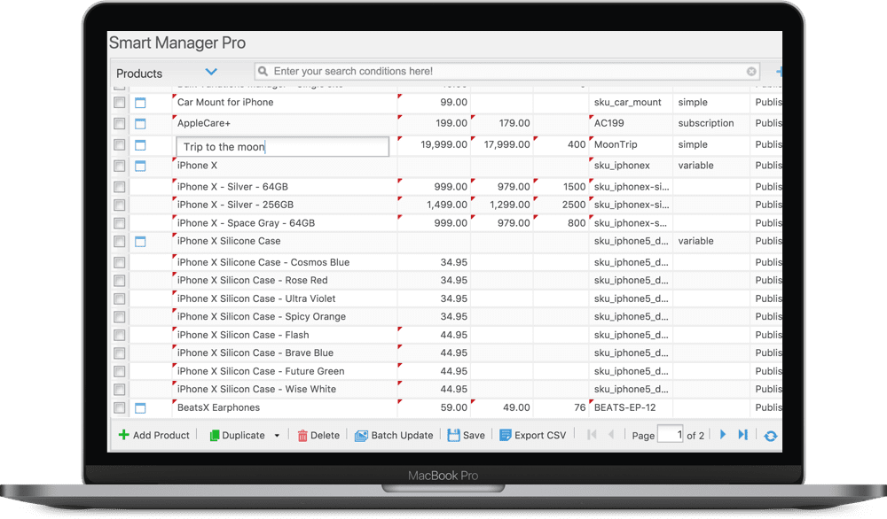This screenshot has width=887, height=519.
Task: Click the BeatsX stock value 76
Action: tap(580, 407)
